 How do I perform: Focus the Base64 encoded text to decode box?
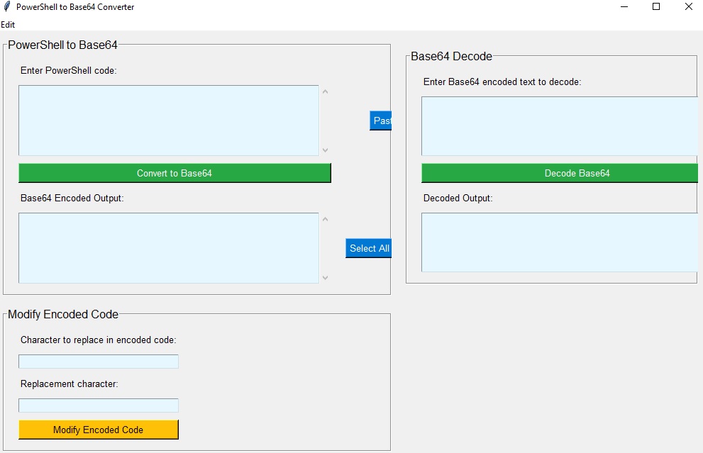click(560, 126)
